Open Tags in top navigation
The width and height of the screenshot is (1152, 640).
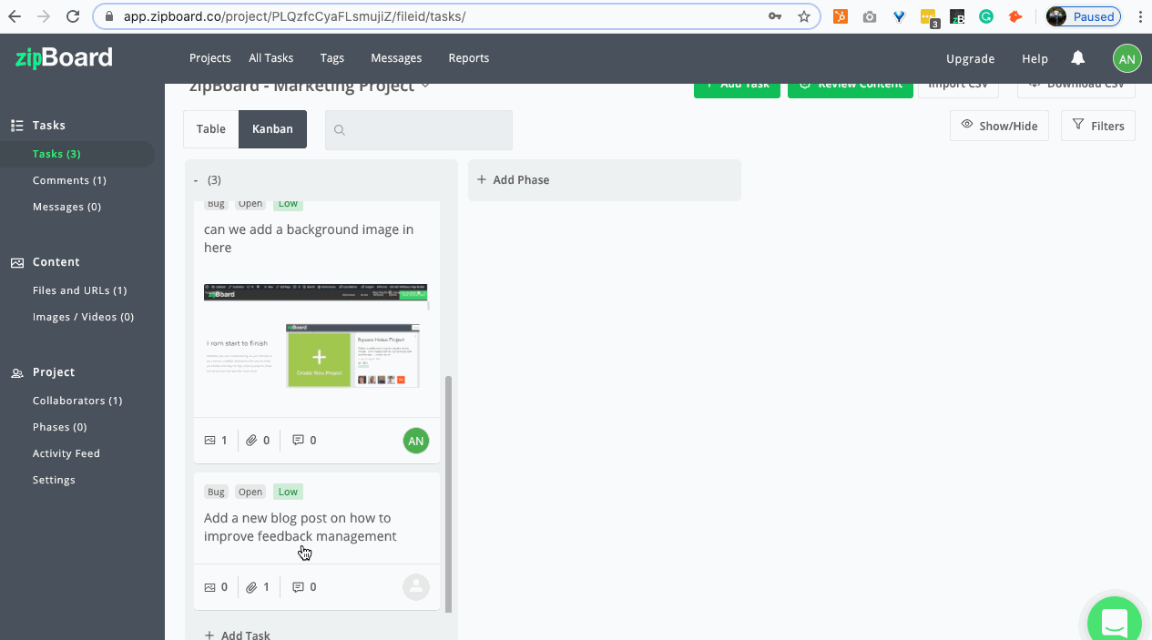pyautogui.click(x=332, y=58)
